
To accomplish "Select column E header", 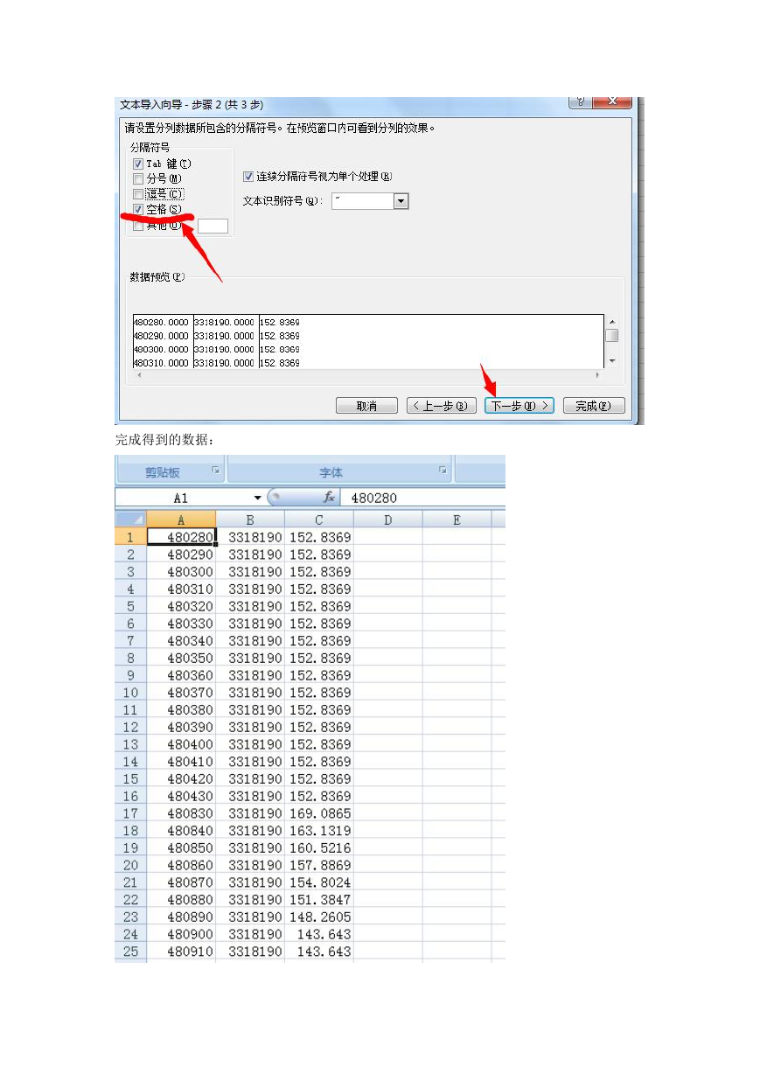I will click(457, 520).
